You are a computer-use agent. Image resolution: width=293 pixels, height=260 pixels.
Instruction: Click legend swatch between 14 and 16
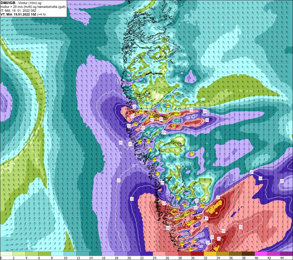point(96,254)
